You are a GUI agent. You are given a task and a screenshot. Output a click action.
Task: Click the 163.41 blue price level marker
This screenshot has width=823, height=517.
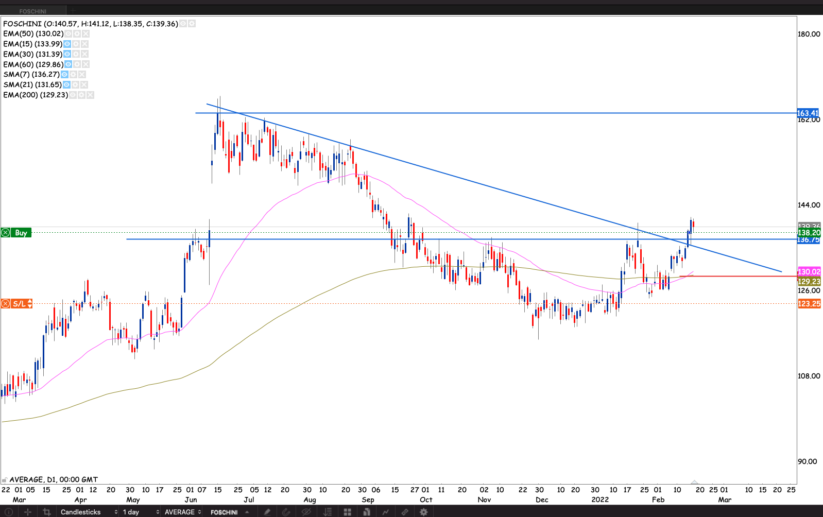[808, 113]
